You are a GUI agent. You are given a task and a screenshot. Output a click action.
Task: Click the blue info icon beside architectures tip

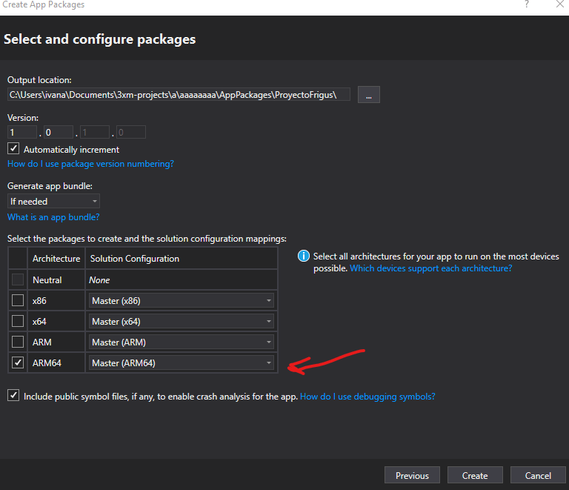[303, 256]
